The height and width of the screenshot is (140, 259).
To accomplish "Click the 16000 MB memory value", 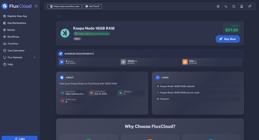I will (132, 61).
